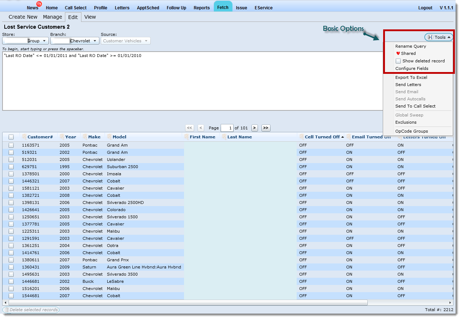Click the filter icon next to Model
This screenshot has width=461, height=319.
point(109,137)
